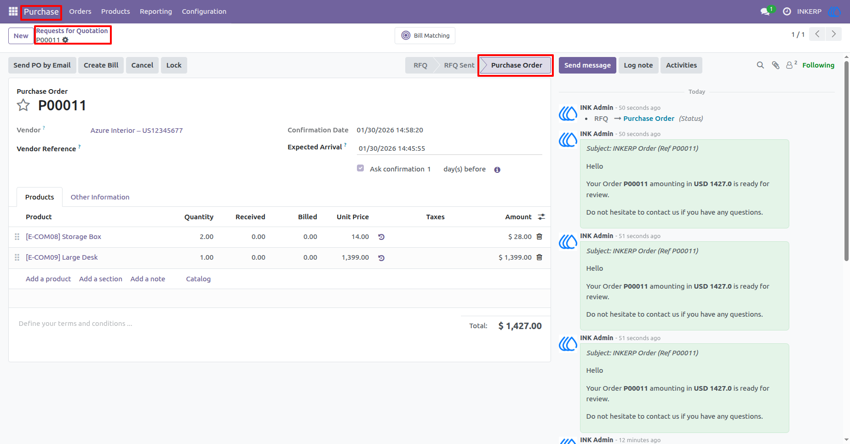Open attachments paperclip icon in chatter
The width and height of the screenshot is (850, 444).
click(775, 65)
